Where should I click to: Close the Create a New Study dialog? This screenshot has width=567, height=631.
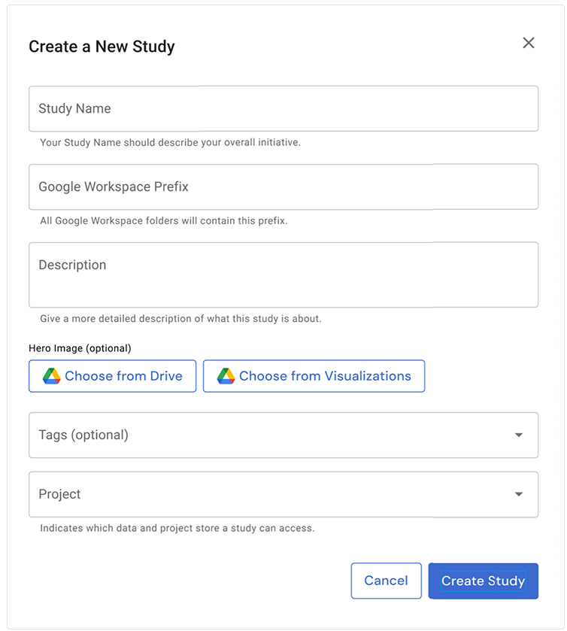pos(529,43)
